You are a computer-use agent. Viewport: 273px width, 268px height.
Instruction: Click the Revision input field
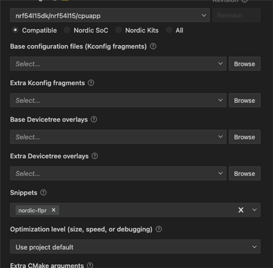tap(237, 15)
